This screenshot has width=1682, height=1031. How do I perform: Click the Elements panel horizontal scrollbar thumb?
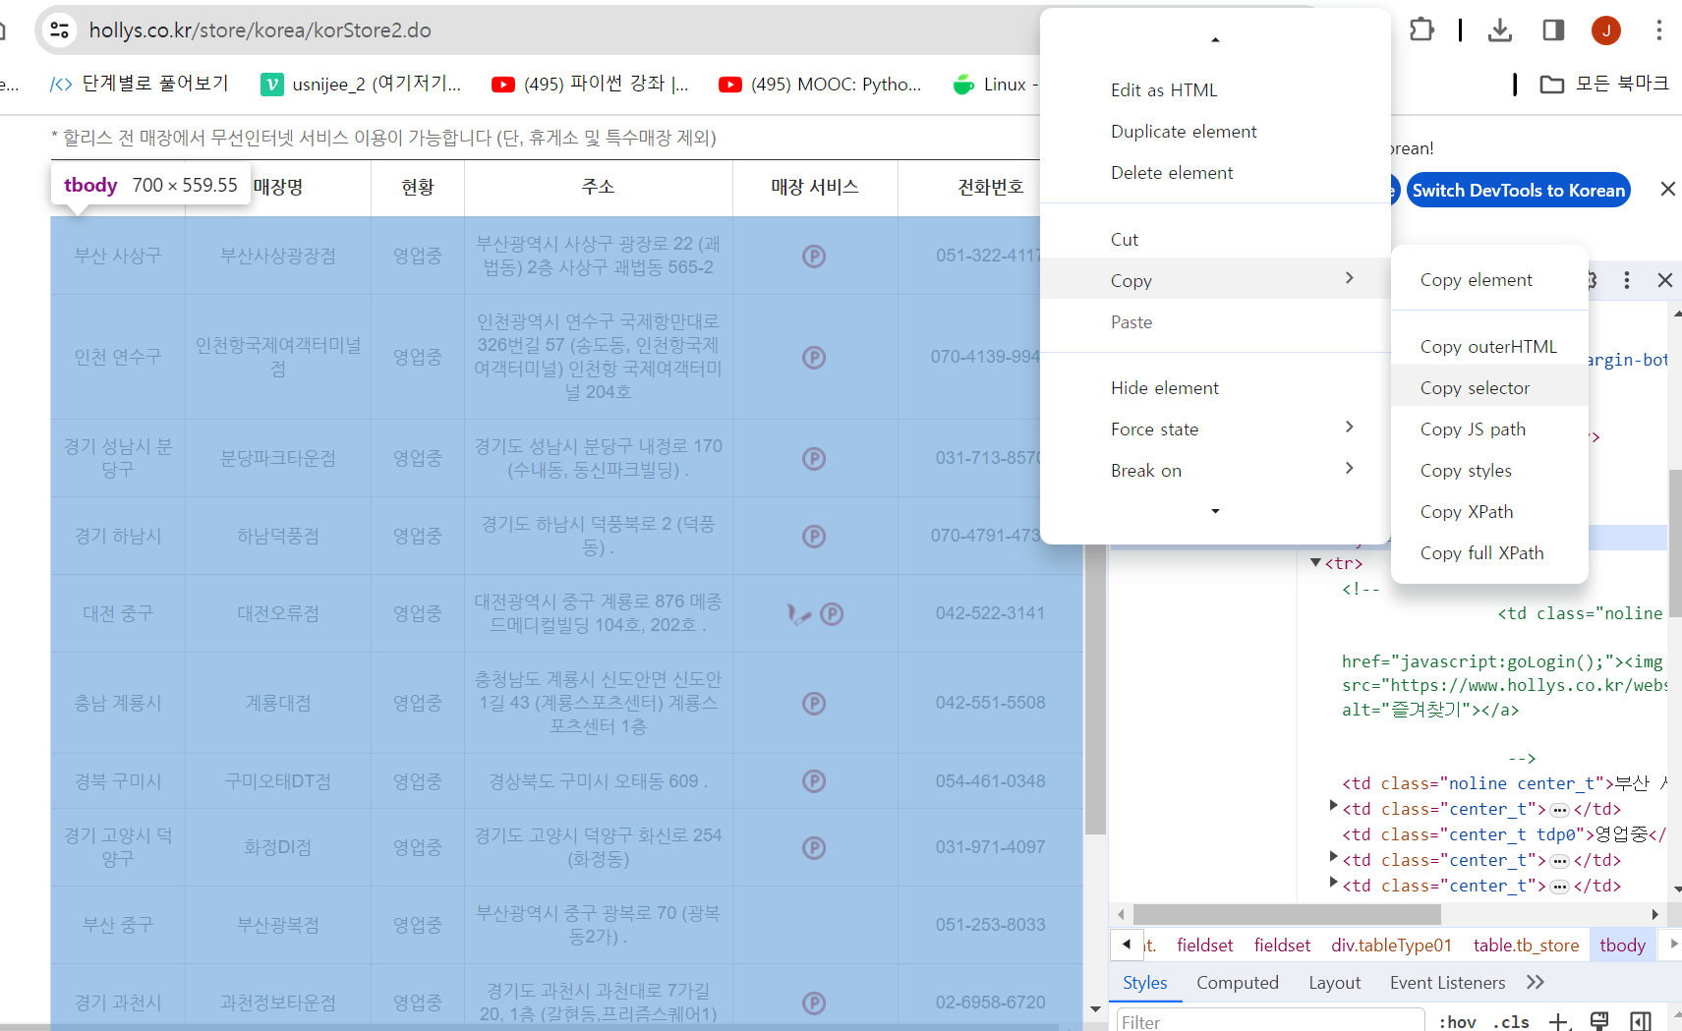pos(1287,915)
